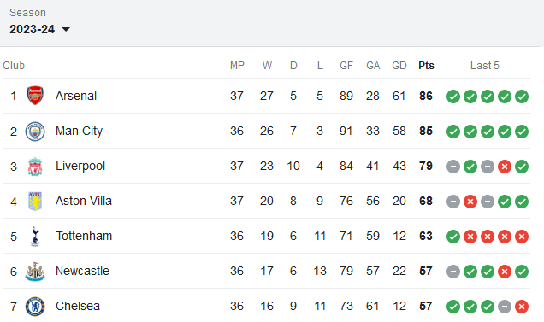Click the Liverpool club crest

(35, 167)
